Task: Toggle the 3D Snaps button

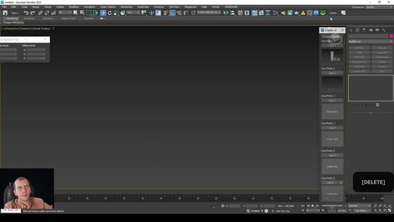Action: click(x=166, y=13)
